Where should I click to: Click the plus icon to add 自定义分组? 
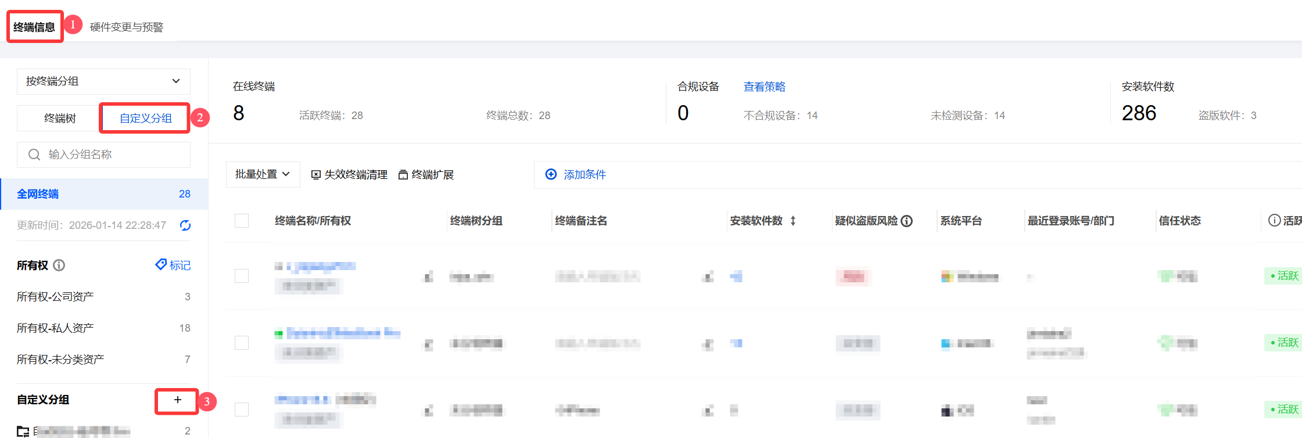177,400
